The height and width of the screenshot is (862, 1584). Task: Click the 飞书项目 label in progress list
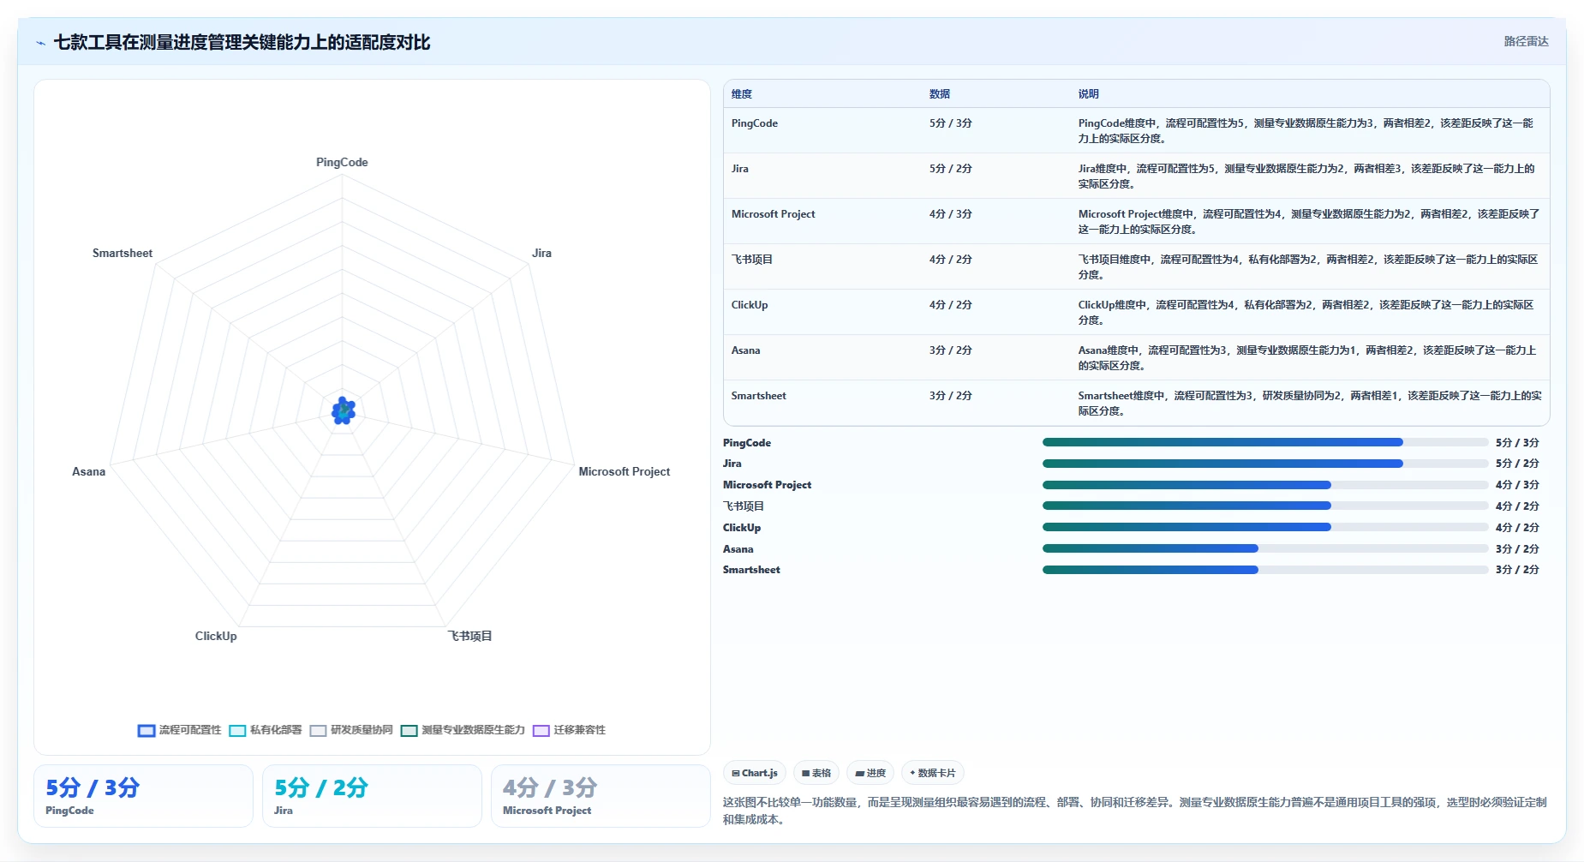click(x=744, y=506)
